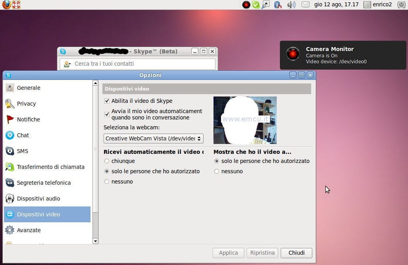Click the 'Dispositivi video' panel header text

coord(127,89)
